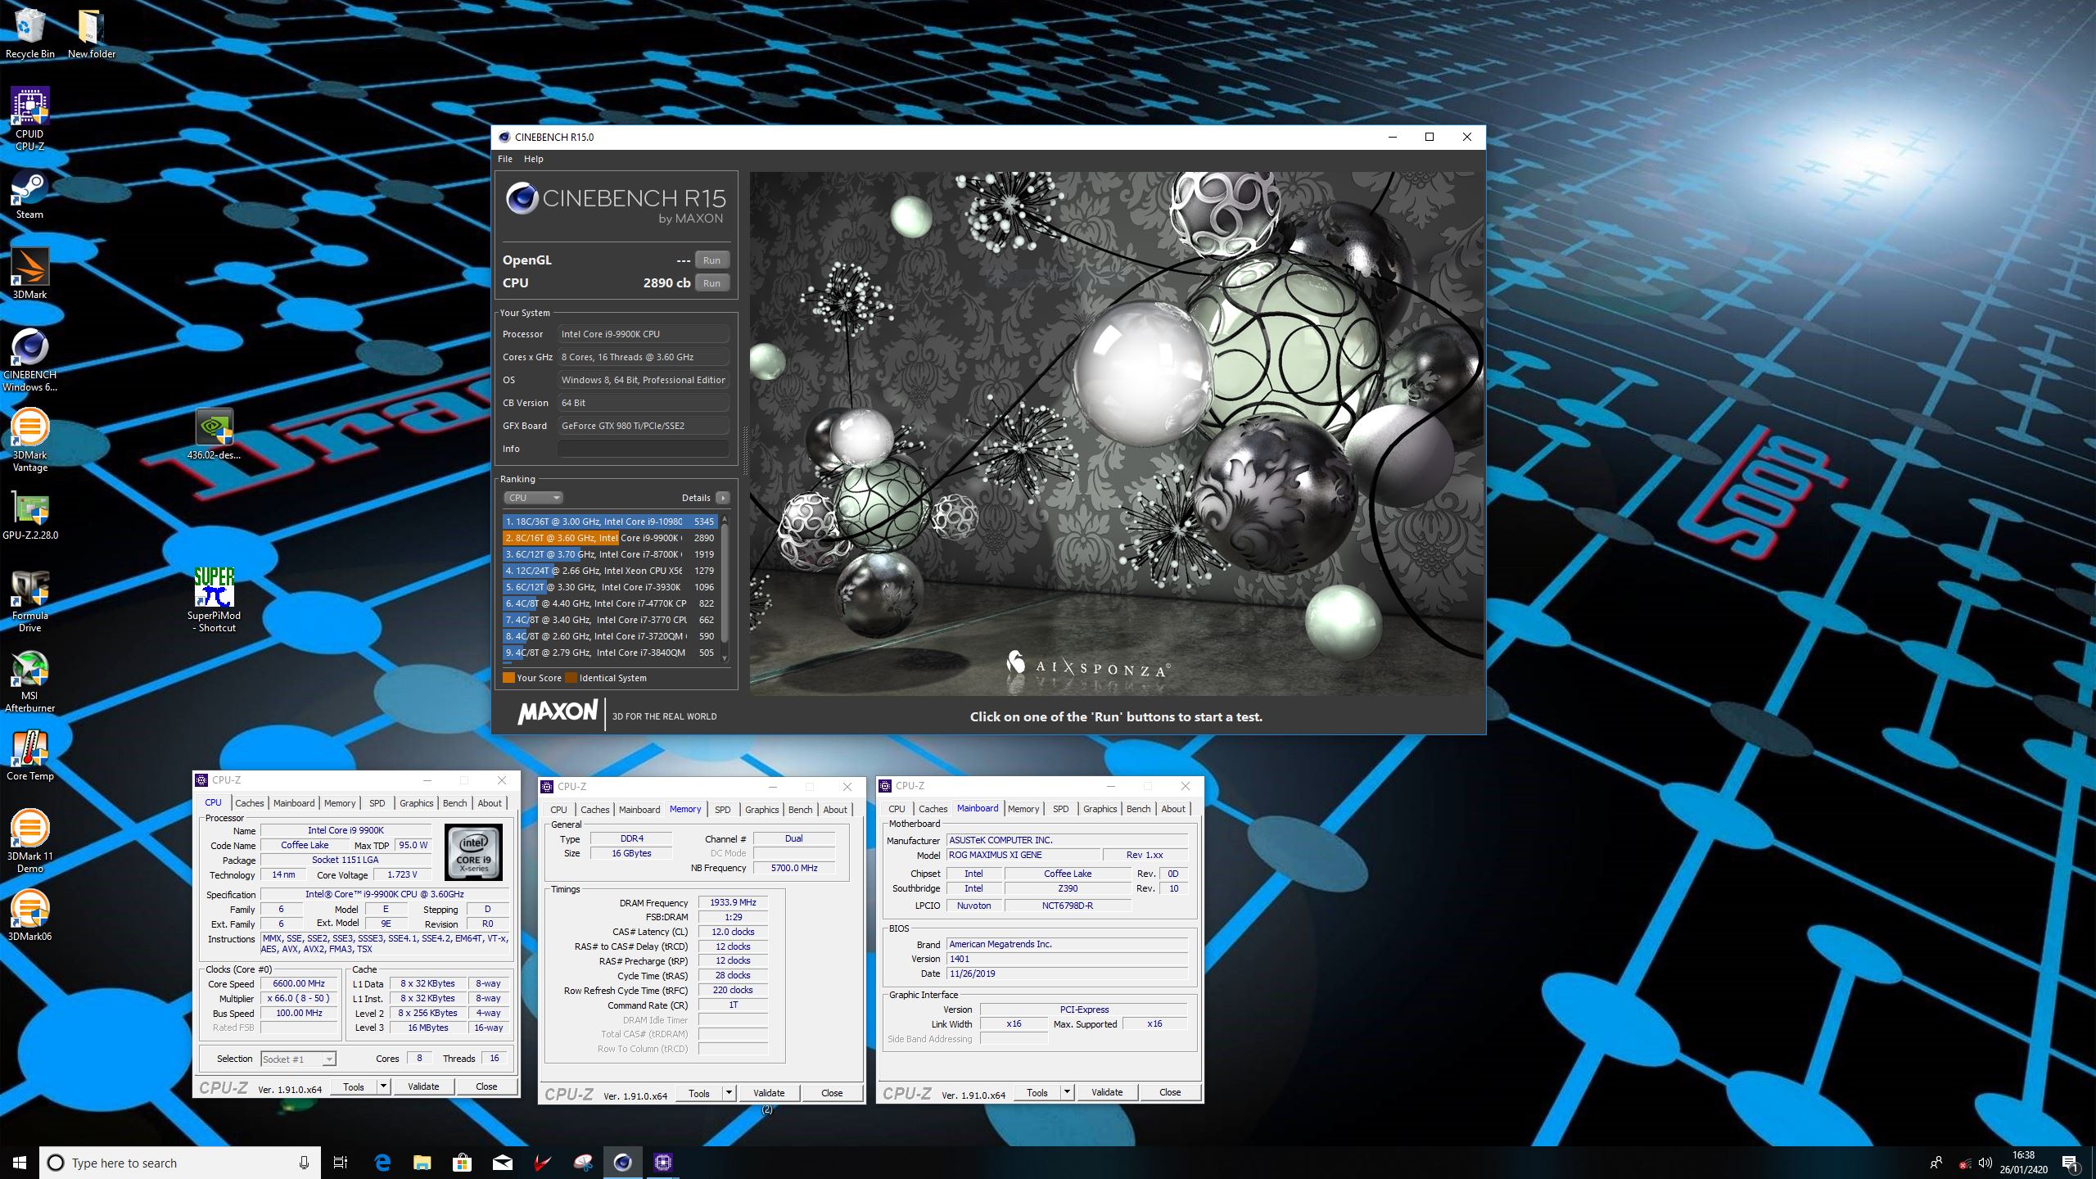Open the volume control in system tray
Viewport: 2096px width, 1179px height.
(x=1985, y=1163)
